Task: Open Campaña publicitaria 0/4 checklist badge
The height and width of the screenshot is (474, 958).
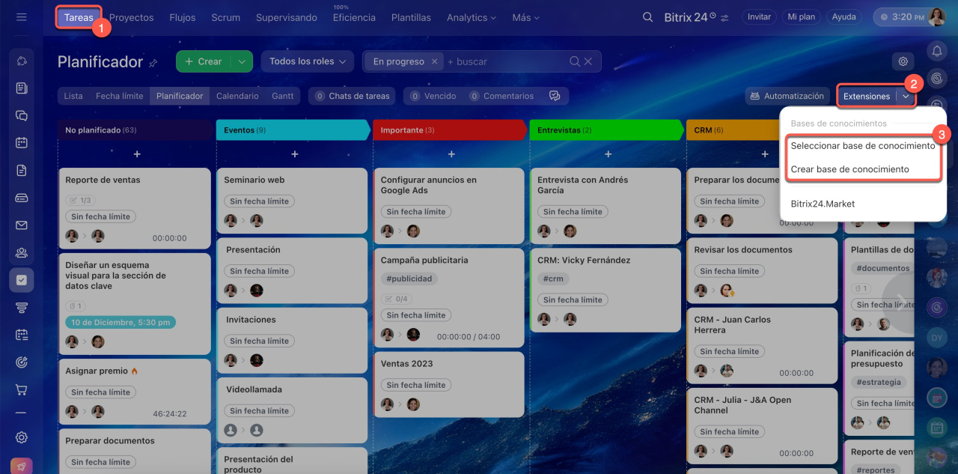Action: click(x=397, y=298)
